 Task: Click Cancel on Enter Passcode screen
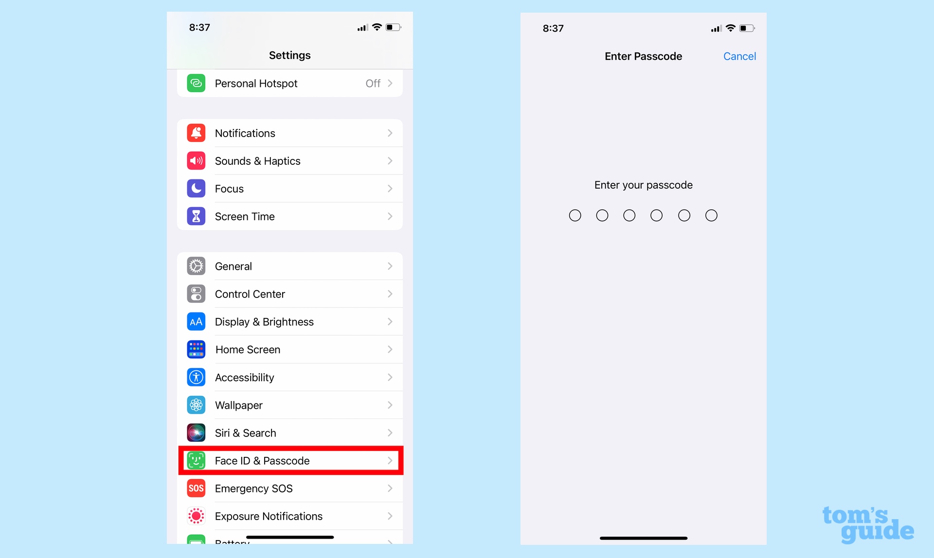point(740,56)
